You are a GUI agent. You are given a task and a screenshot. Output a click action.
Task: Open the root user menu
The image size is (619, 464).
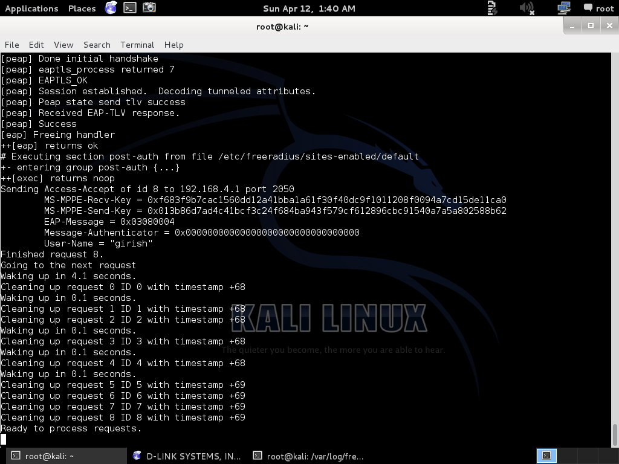(599, 8)
